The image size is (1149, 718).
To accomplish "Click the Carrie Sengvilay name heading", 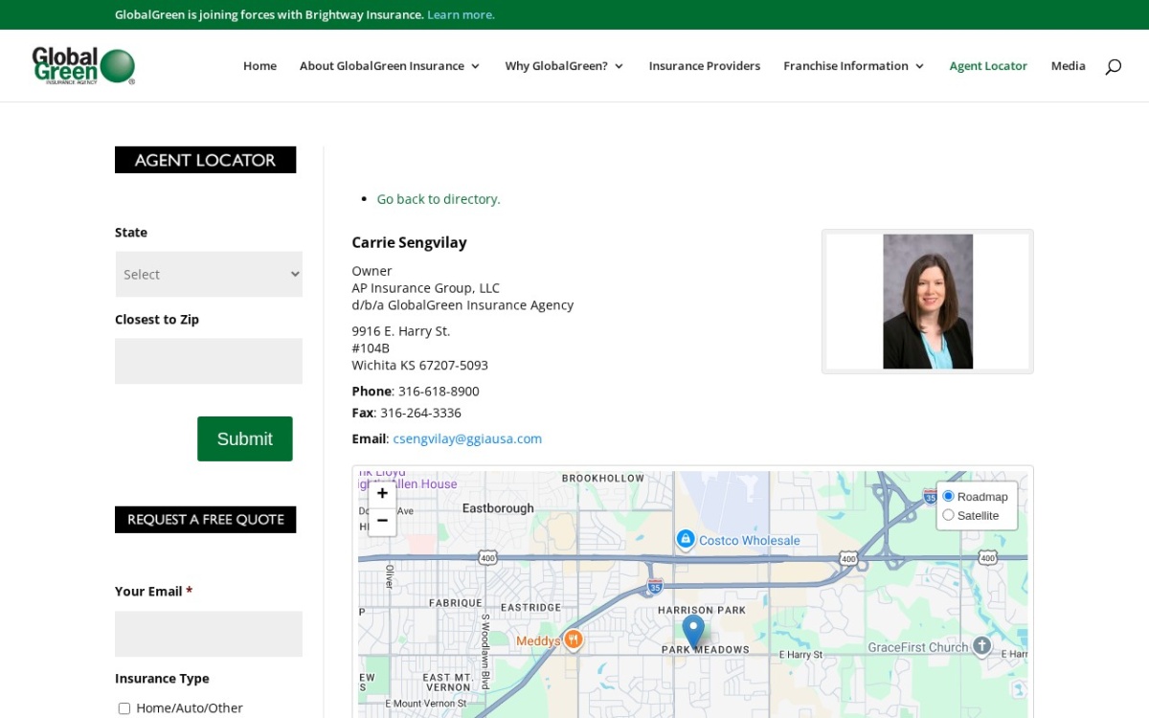I will (x=409, y=242).
